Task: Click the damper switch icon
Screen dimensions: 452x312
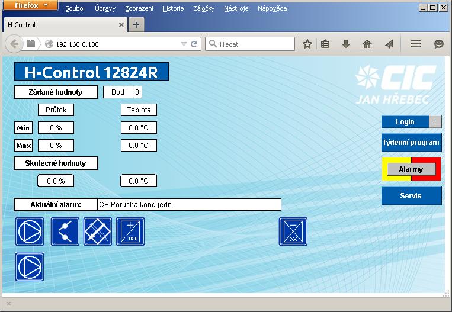Action: click(x=65, y=231)
